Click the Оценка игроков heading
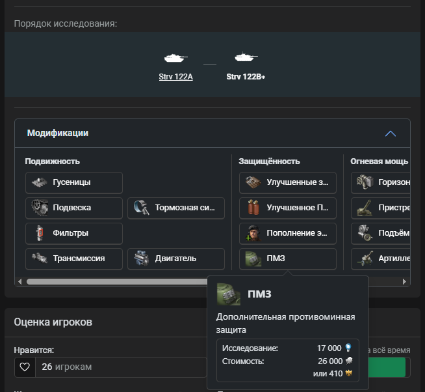 pyautogui.click(x=53, y=322)
